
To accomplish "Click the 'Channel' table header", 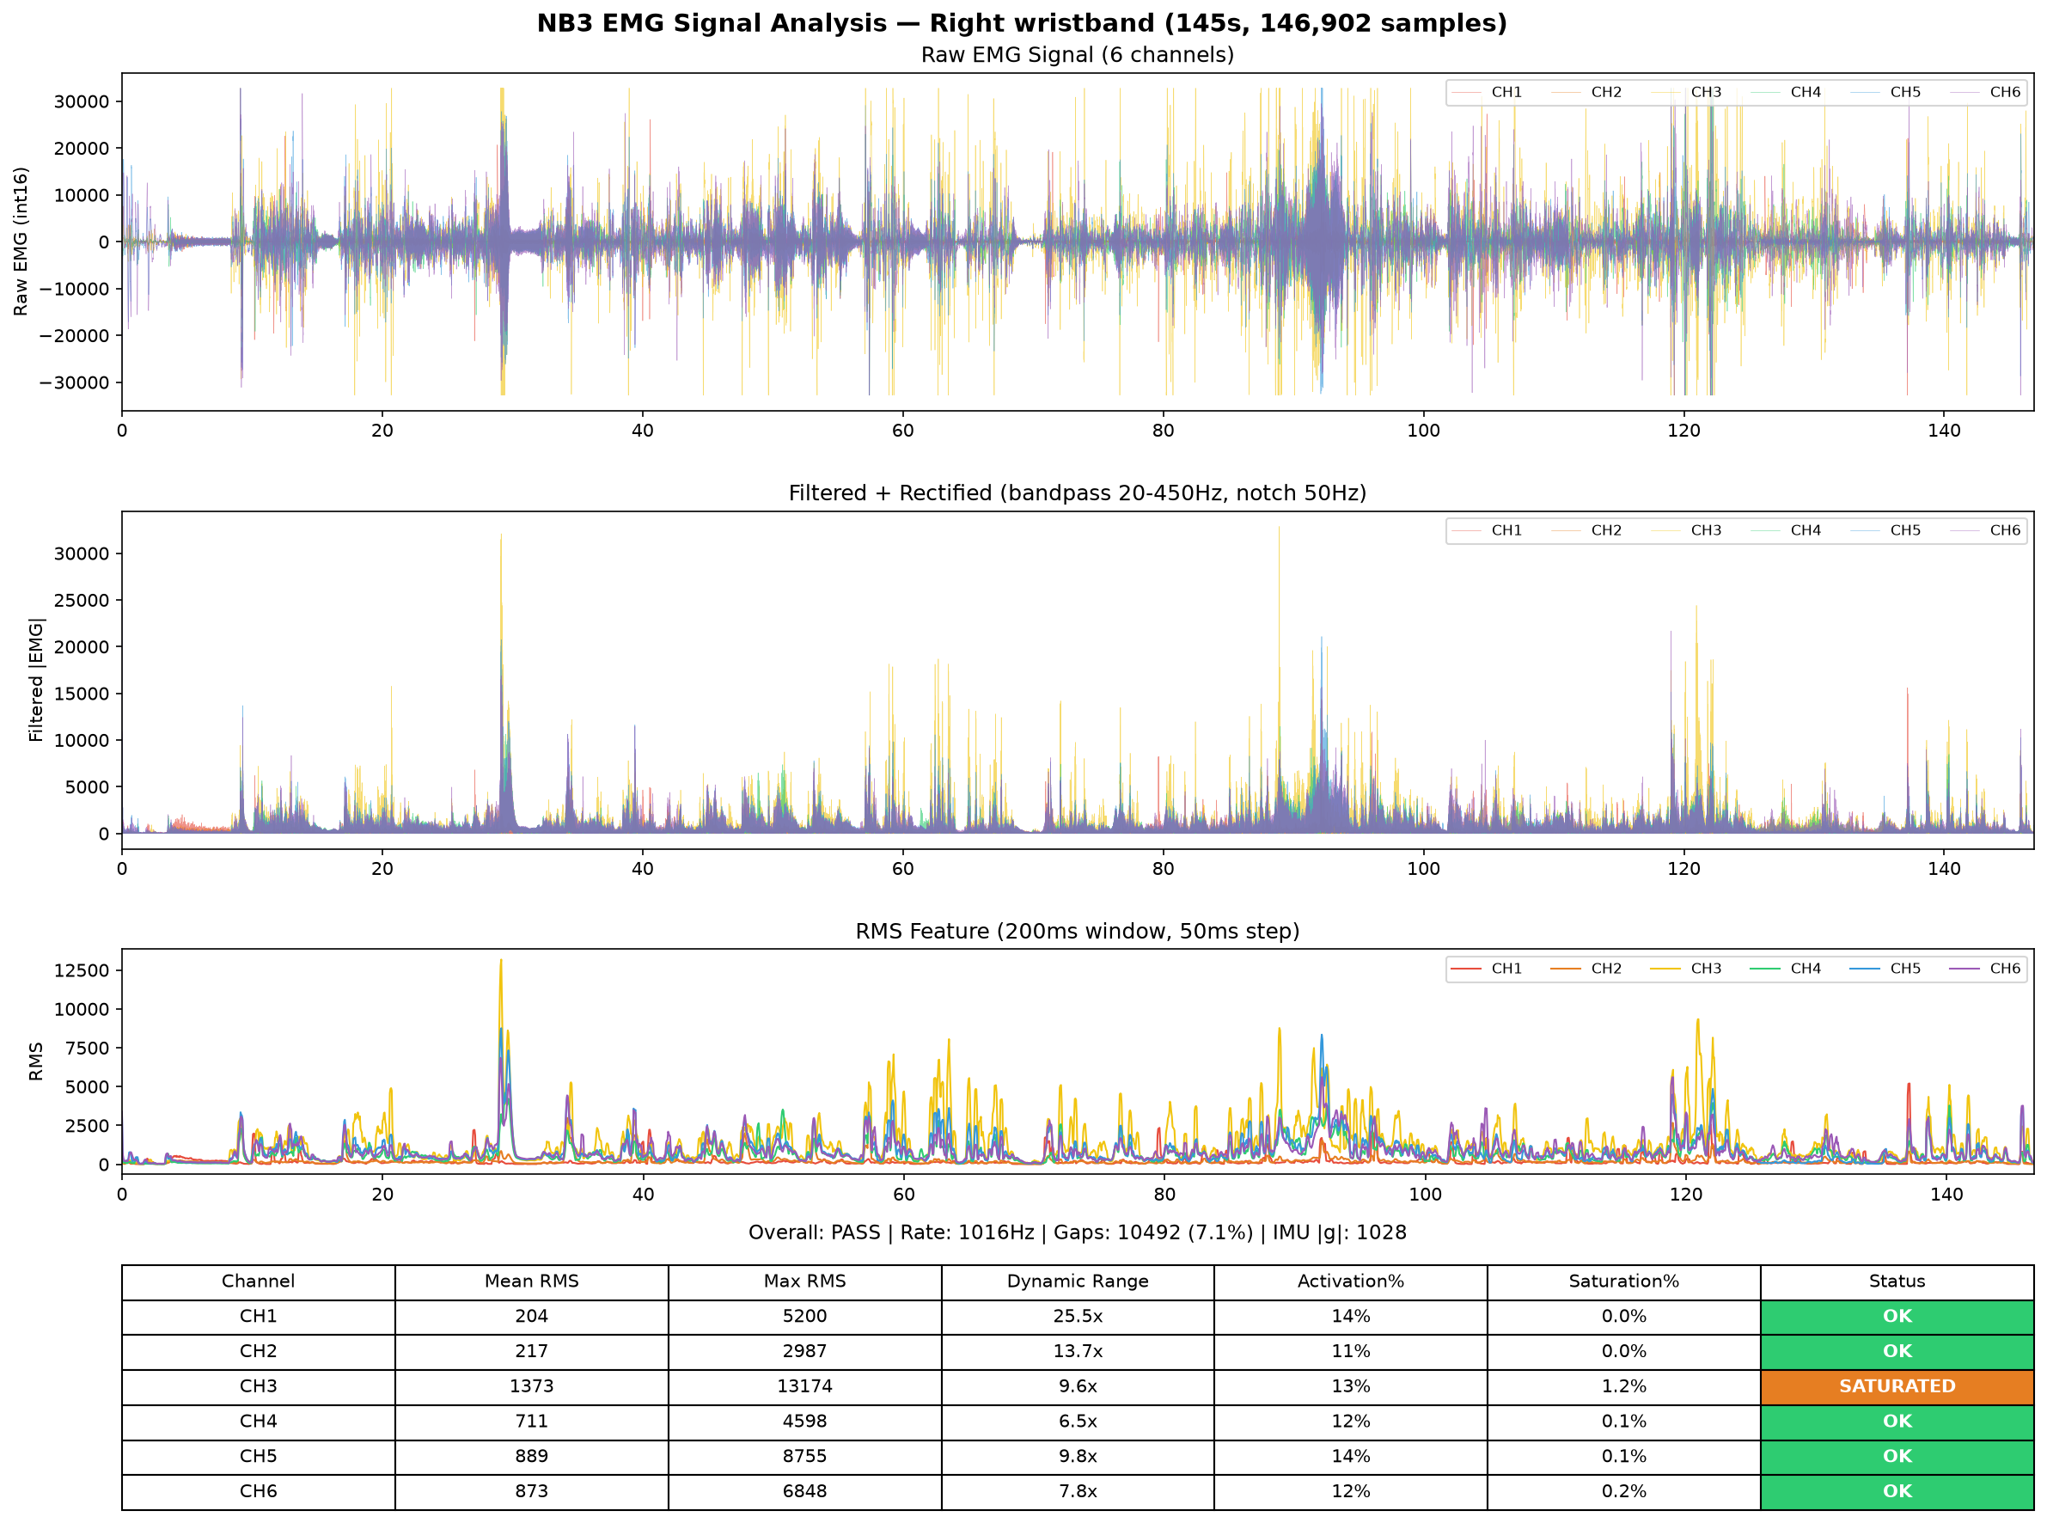I will click(x=258, y=1281).
